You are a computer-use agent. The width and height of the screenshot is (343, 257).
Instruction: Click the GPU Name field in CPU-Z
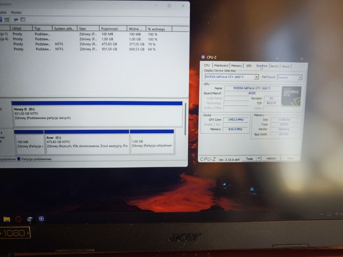point(252,88)
